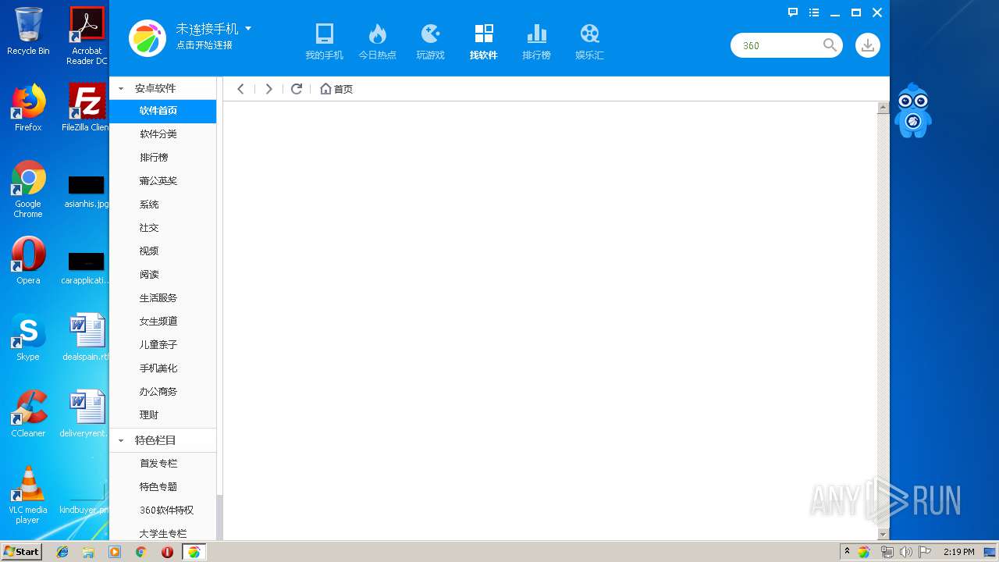
Task: Collapse the 安卓软件 section
Action: coord(121,89)
